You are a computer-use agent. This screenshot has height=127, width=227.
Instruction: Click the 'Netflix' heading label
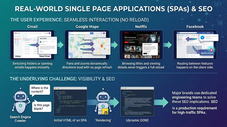[141, 27]
